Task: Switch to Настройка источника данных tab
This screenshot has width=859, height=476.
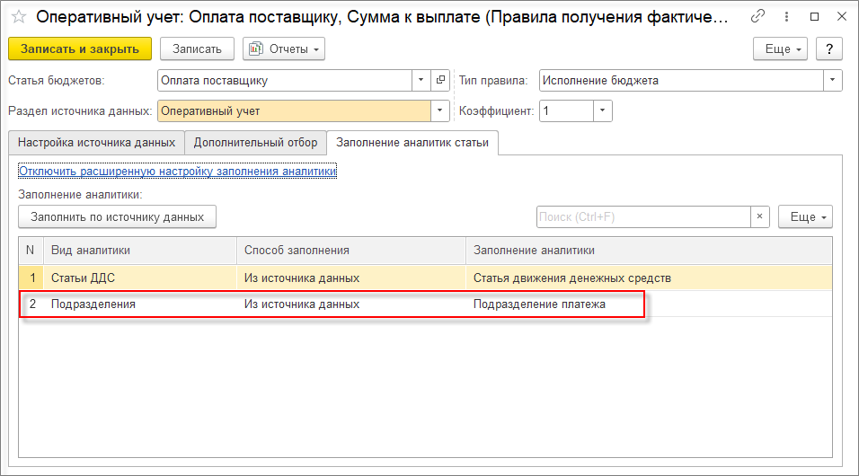Action: click(x=96, y=142)
